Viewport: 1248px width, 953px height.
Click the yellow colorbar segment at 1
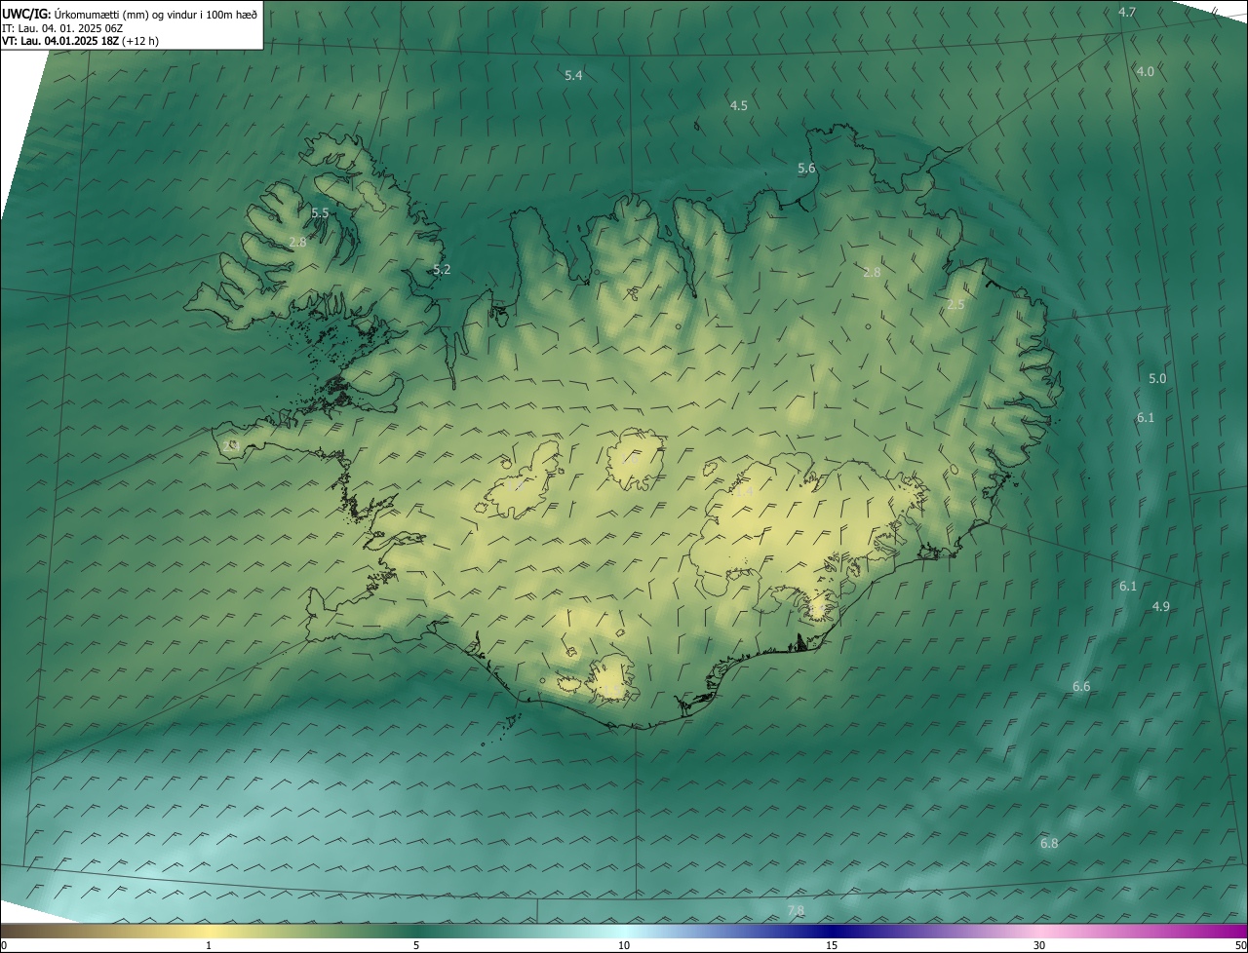(209, 931)
